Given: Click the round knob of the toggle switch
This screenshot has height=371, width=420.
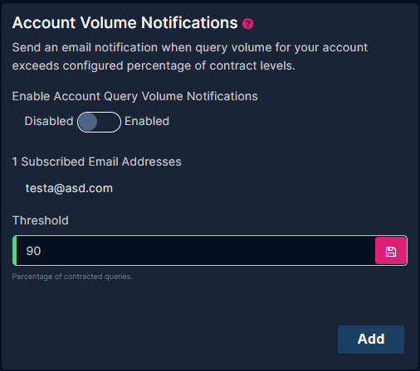Looking at the screenshot, I should pos(88,122).
